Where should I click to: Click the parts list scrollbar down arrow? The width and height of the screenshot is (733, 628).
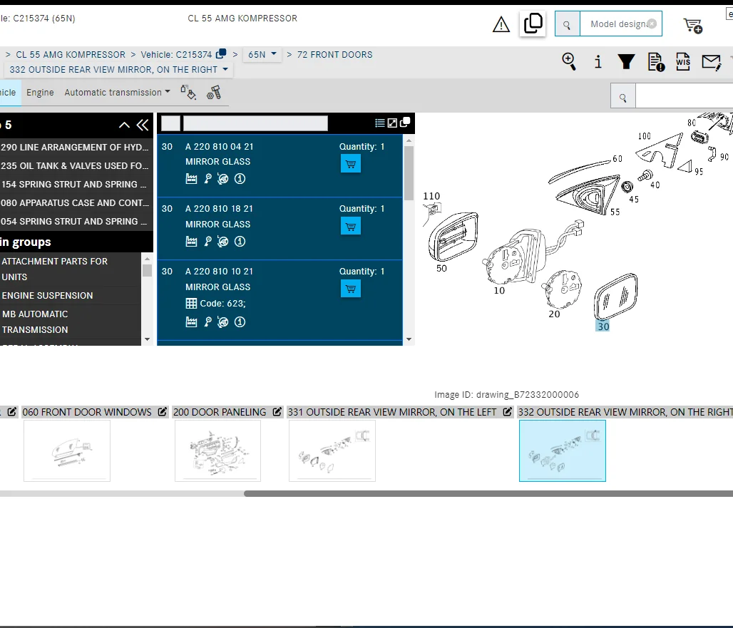point(409,339)
